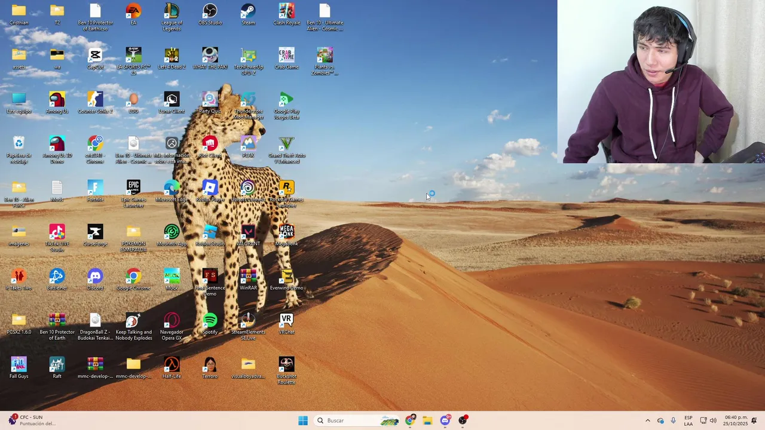
Task: Select the PEAK game icon
Action: (248, 147)
